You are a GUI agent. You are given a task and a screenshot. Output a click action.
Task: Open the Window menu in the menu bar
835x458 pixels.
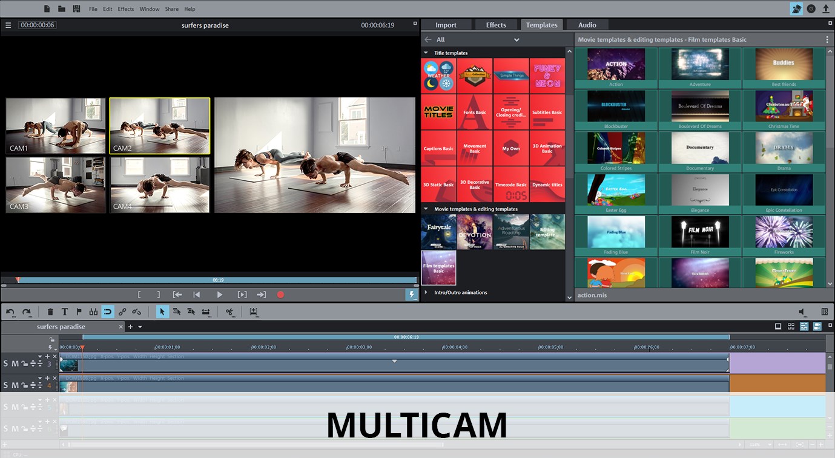point(149,8)
